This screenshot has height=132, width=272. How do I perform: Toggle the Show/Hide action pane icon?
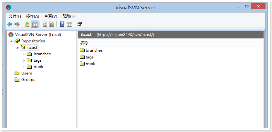point(69,24)
